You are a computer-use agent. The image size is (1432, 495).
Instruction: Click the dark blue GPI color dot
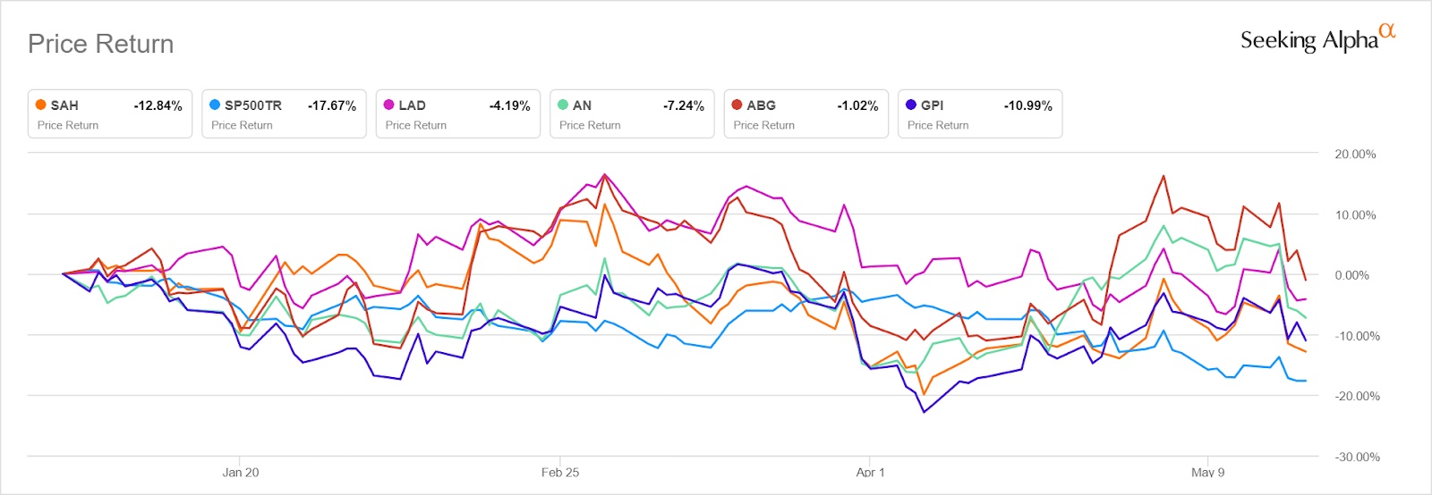(911, 105)
